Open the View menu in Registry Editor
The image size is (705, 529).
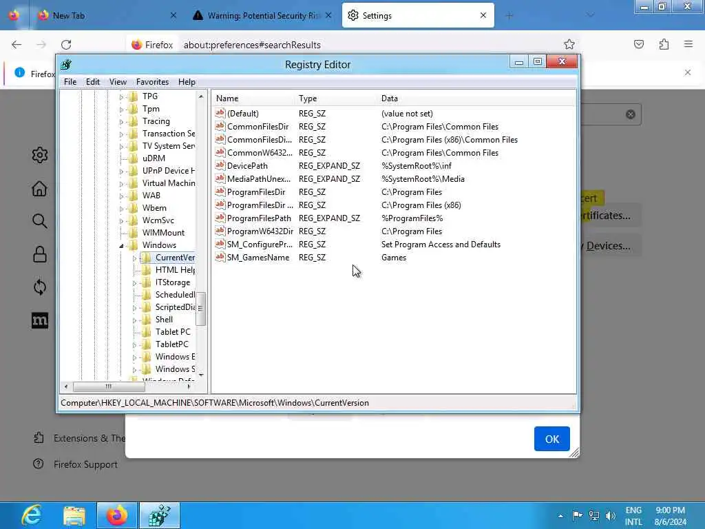[118, 82]
